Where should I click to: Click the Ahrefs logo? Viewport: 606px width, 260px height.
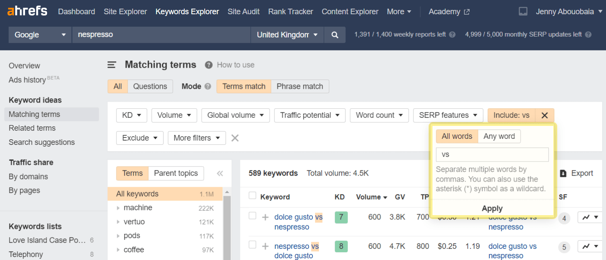tap(27, 11)
